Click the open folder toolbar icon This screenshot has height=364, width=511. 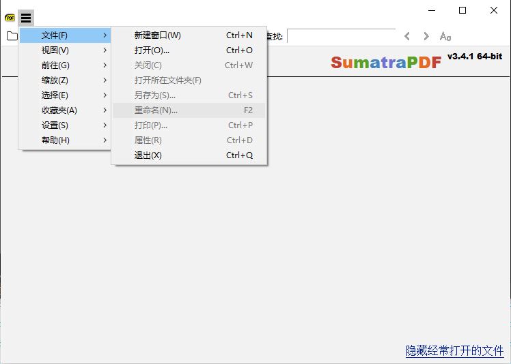(x=12, y=36)
